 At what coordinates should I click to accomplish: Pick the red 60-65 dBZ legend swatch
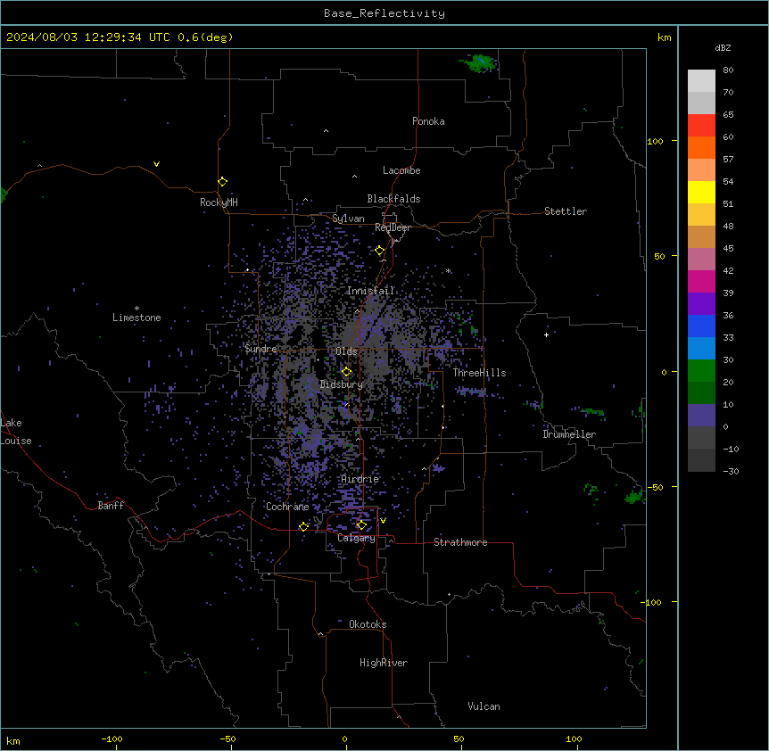(701, 126)
